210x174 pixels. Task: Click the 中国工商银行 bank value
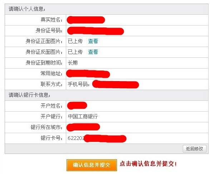(x=83, y=116)
